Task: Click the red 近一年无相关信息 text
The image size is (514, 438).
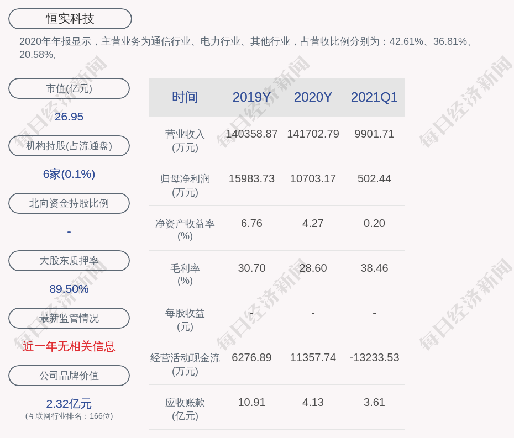Action: [69, 346]
